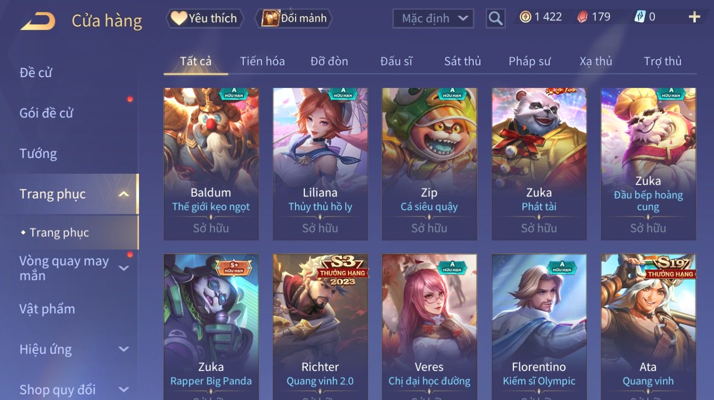Tap the gold coin balance icon

pos(525,17)
